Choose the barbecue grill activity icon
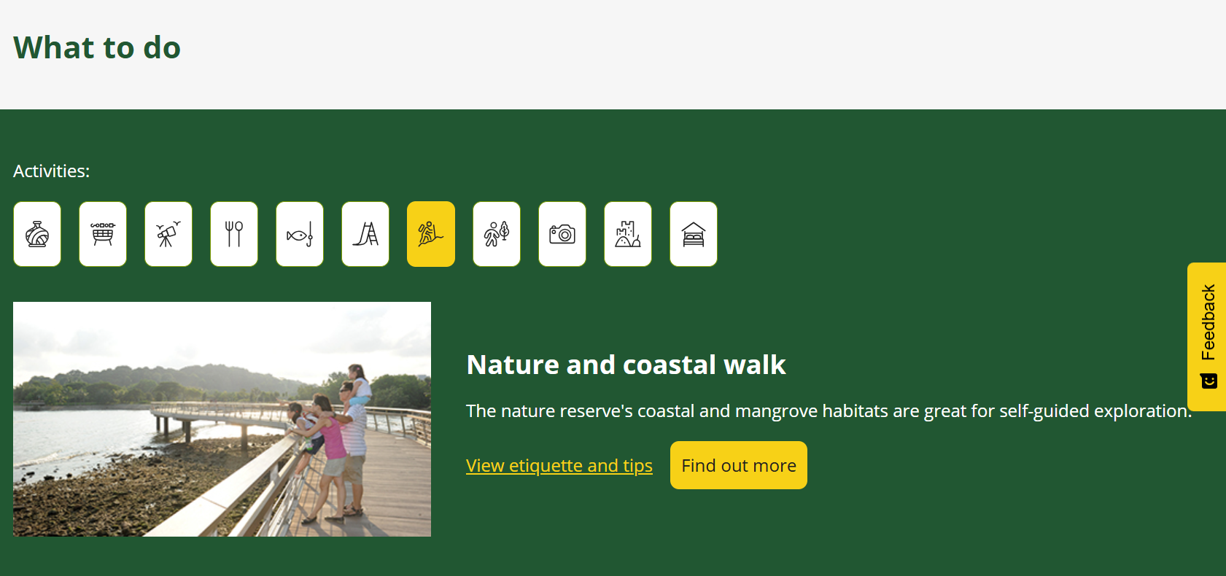This screenshot has height=576, width=1226. click(103, 234)
